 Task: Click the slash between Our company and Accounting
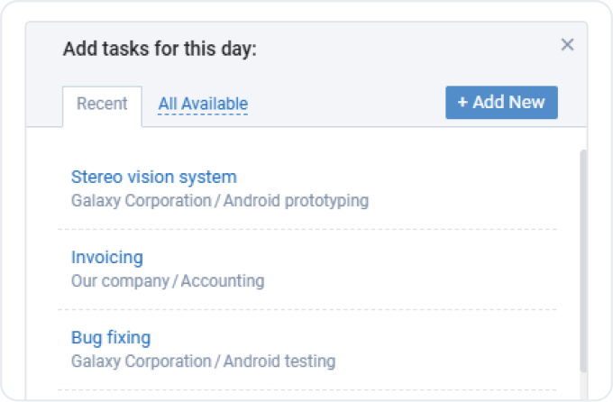point(176,281)
